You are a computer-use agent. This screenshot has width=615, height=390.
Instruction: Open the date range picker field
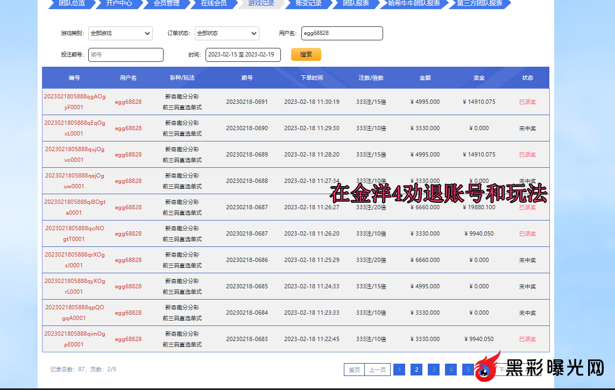[x=243, y=55]
